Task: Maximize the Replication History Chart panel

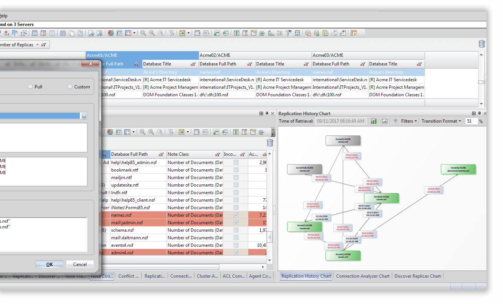Action: [x=474, y=113]
